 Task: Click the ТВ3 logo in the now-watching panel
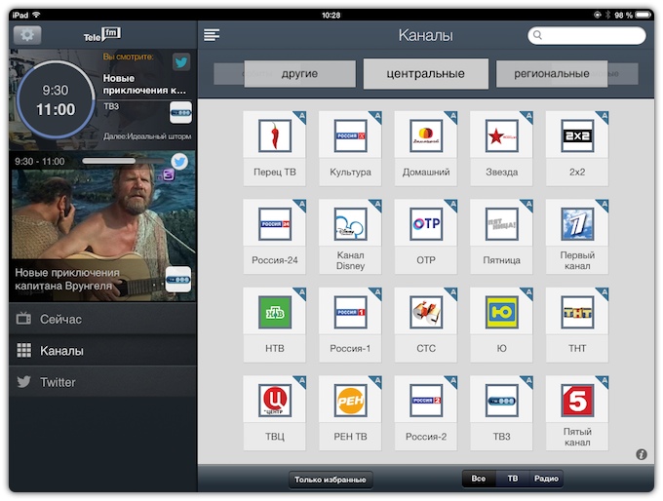point(180,112)
